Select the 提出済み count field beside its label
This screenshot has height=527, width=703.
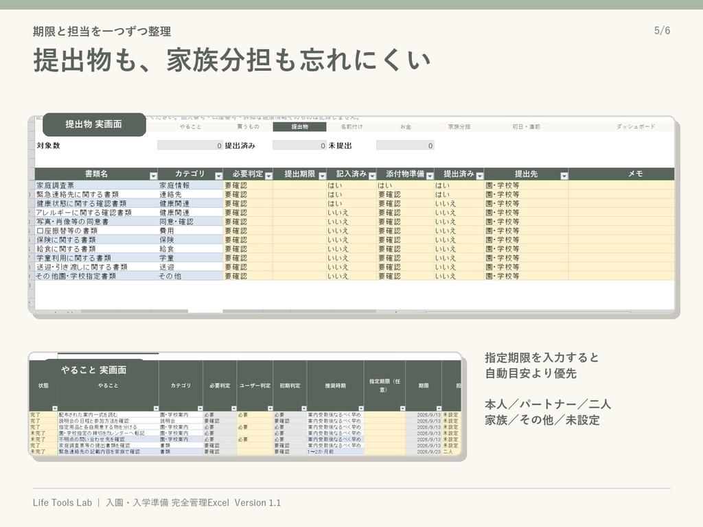[299, 145]
